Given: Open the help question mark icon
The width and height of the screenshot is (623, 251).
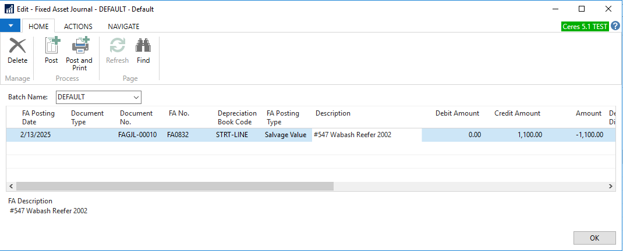Looking at the screenshot, I should point(615,26).
